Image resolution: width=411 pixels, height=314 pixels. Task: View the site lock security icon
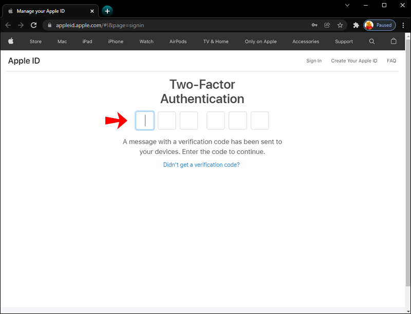(49, 25)
